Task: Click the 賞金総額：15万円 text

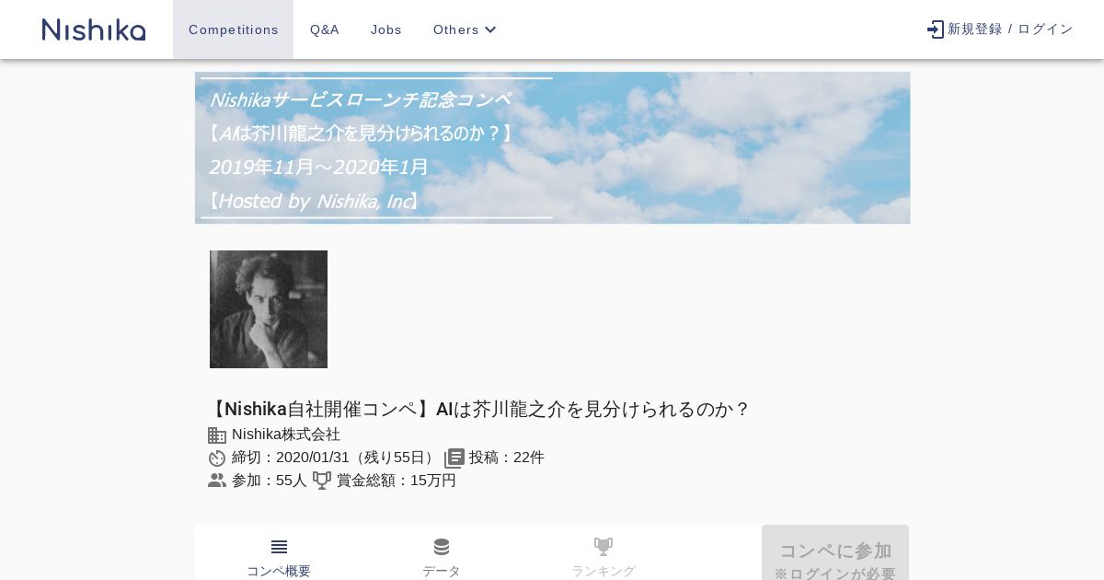Action: 397,481
